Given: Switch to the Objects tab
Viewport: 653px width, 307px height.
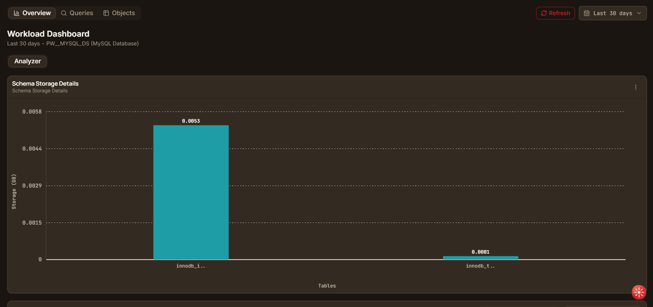Looking at the screenshot, I should tap(119, 13).
